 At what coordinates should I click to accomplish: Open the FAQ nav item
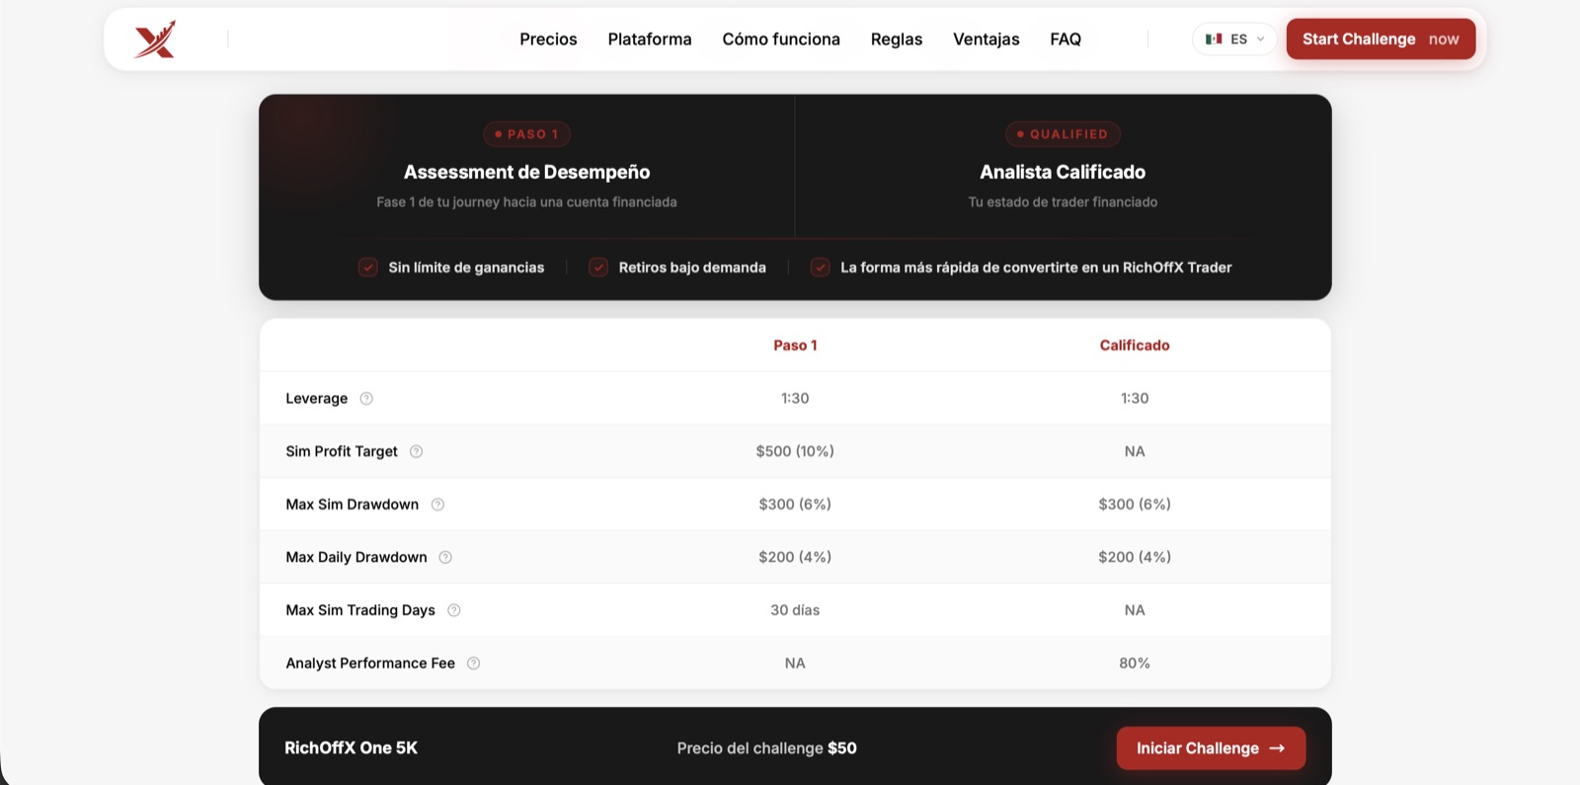[1066, 39]
